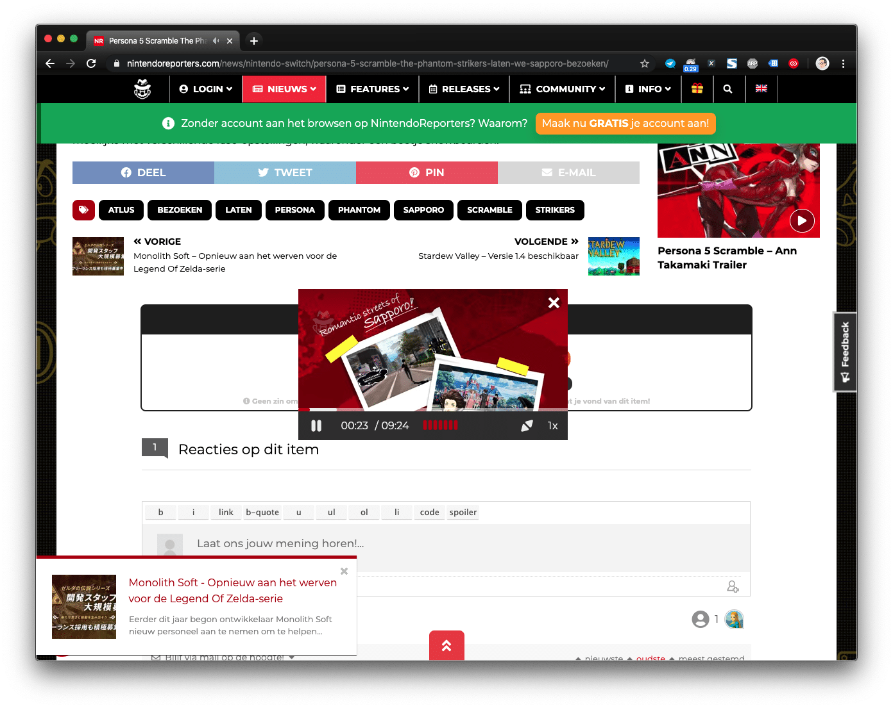Select the LATEN tag
This screenshot has height=708, width=893.
pyautogui.click(x=239, y=210)
